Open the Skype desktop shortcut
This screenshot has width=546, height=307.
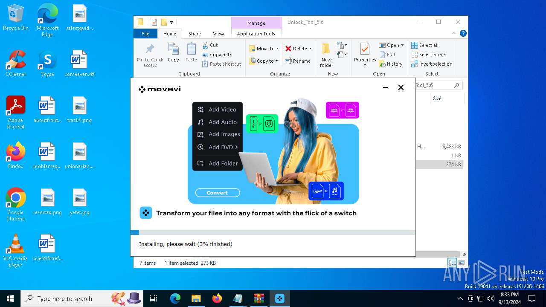tap(47, 64)
